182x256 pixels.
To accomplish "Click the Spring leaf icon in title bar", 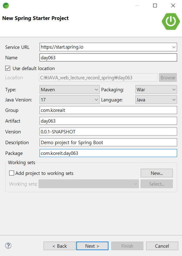I will coord(6,6).
